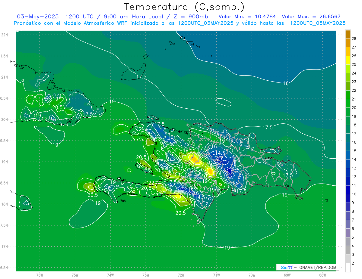362x279 pixels.
Task: Click the '16' contour label in the northeast ocean
Action: (x=286, y=83)
